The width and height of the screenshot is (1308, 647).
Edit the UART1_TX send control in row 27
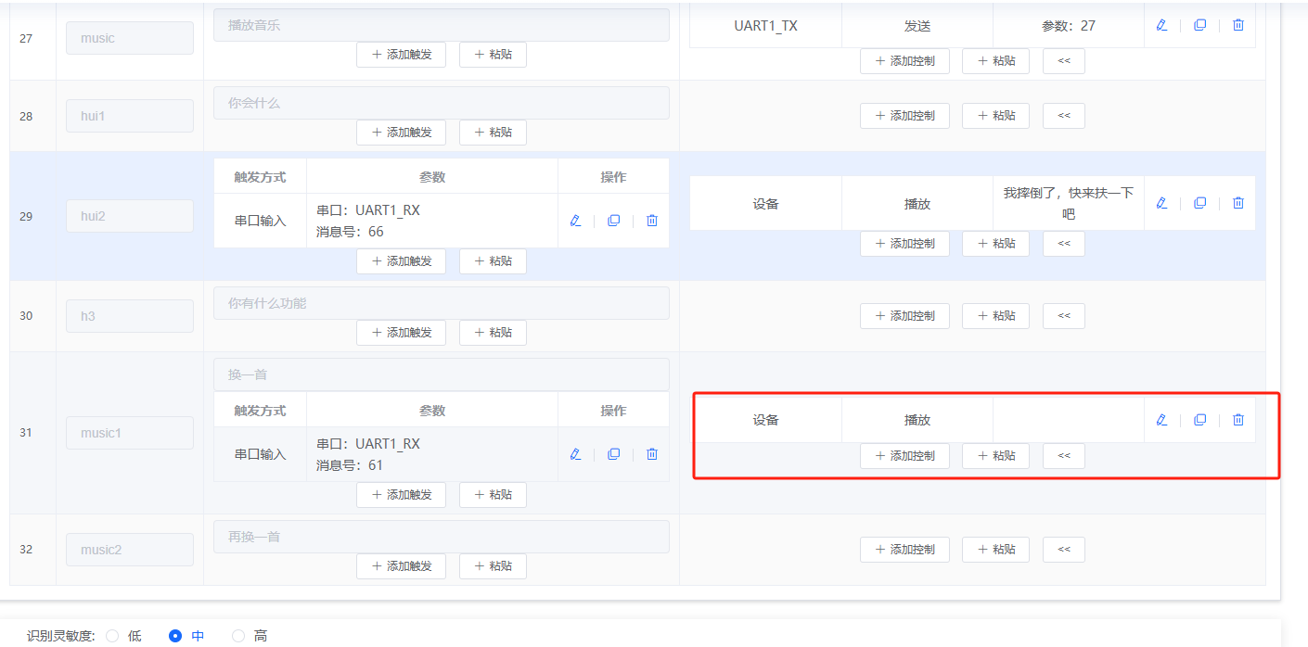1161,25
